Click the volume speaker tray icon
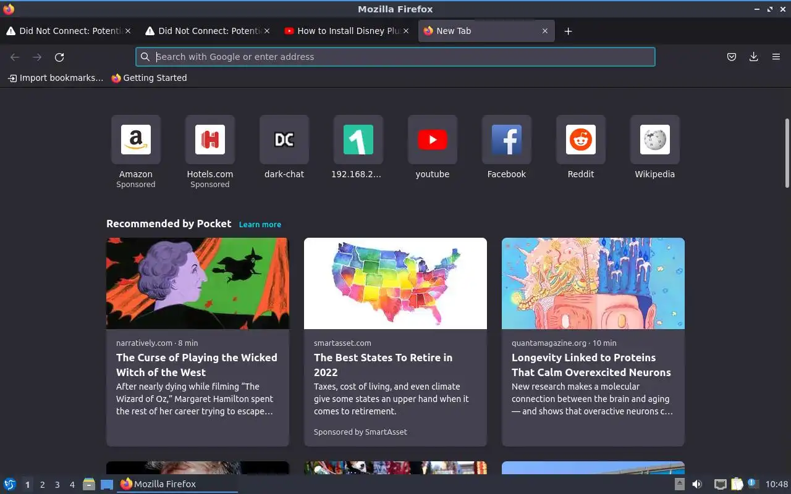Image resolution: width=791 pixels, height=494 pixels. pyautogui.click(x=697, y=484)
